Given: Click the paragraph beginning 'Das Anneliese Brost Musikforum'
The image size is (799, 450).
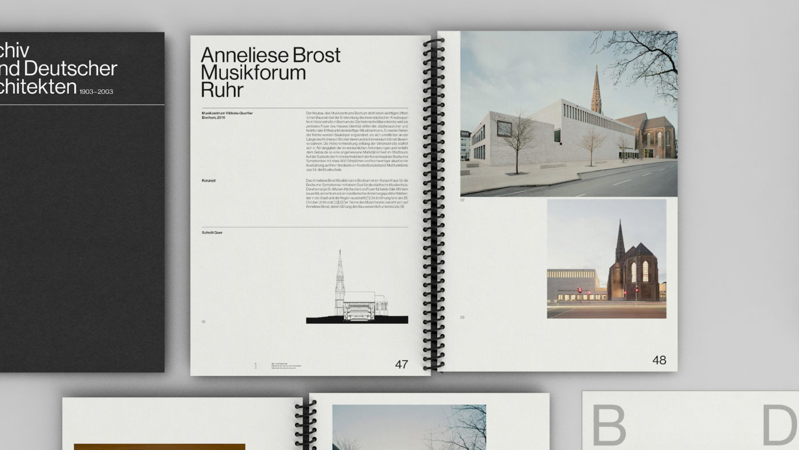Looking at the screenshot, I should point(357,193).
